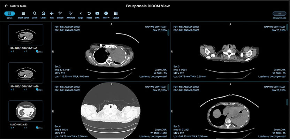290x139 pixels.
Task: Click scrollbar of bottom-left Ser 4 viewport
Action: pyautogui.click(x=168, y=87)
